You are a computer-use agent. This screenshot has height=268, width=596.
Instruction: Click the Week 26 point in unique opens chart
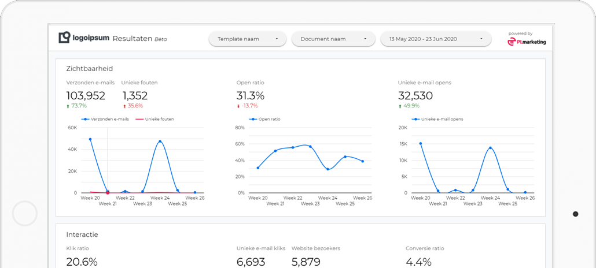525,192
